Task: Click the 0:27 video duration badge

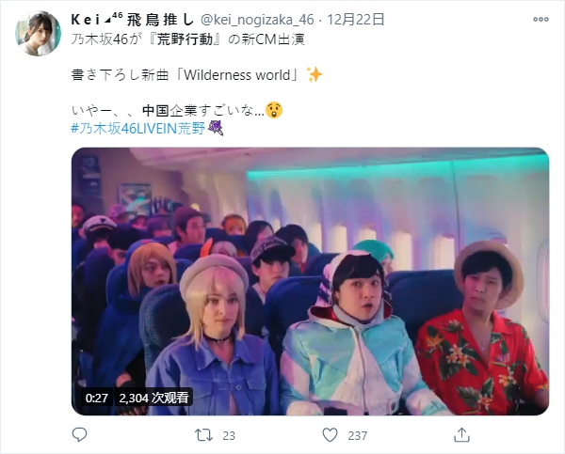Action: [x=97, y=398]
